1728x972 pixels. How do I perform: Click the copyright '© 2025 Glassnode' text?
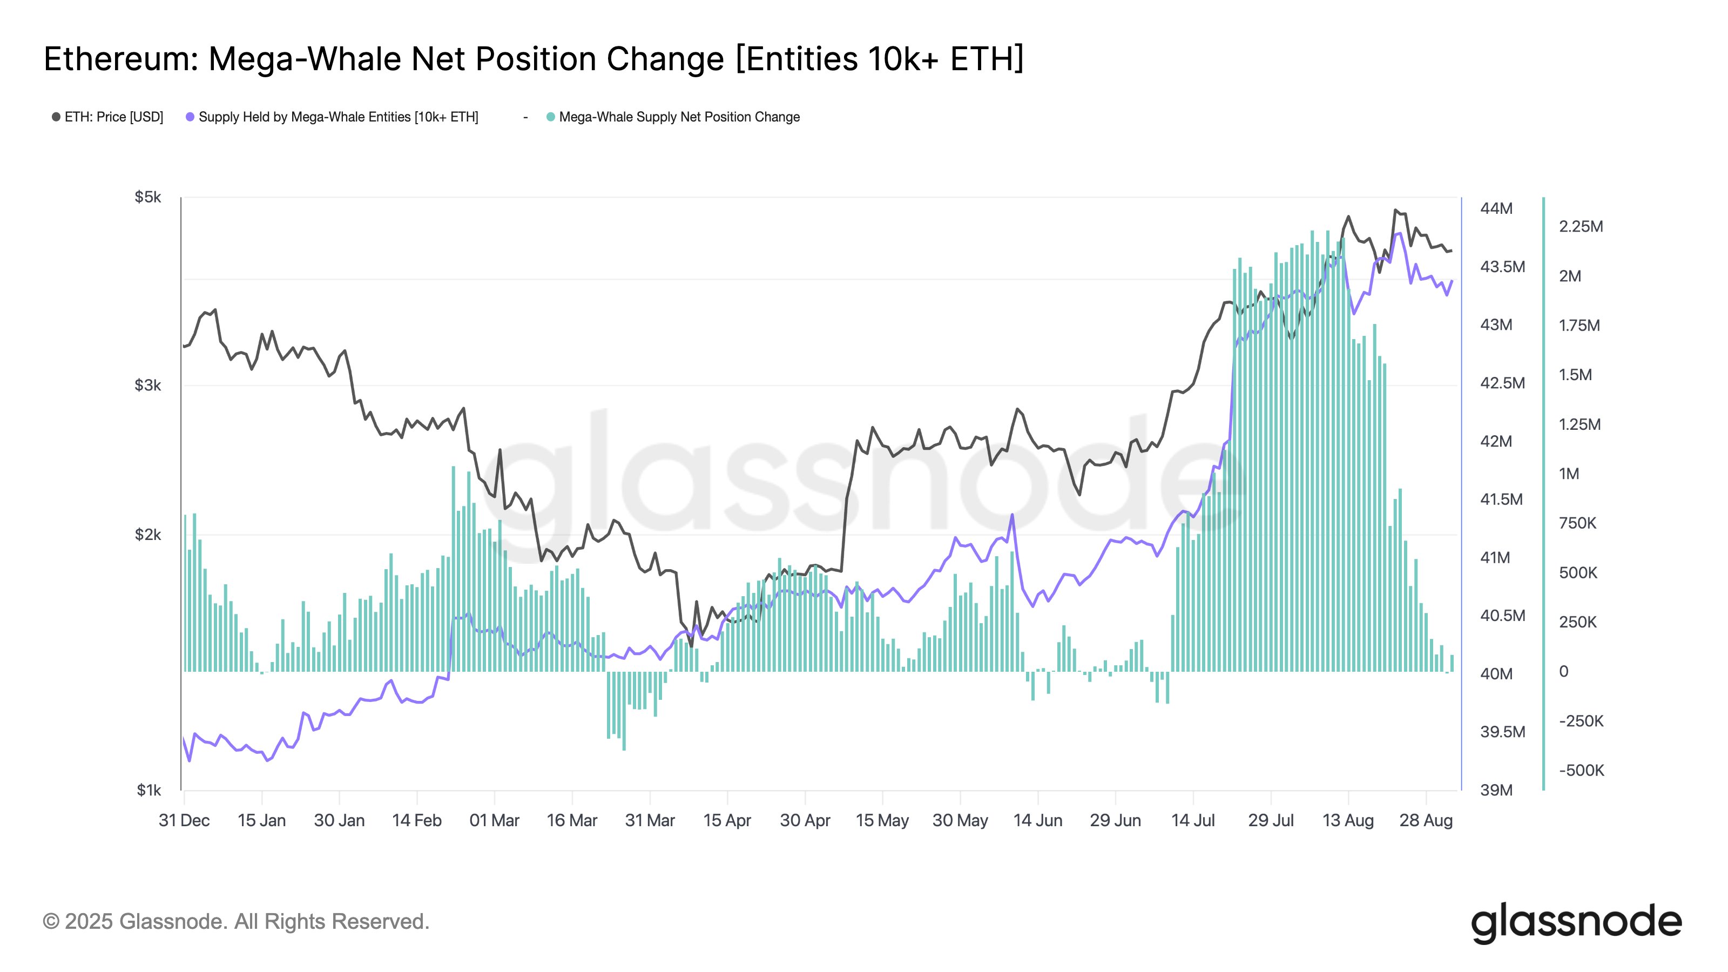(235, 922)
